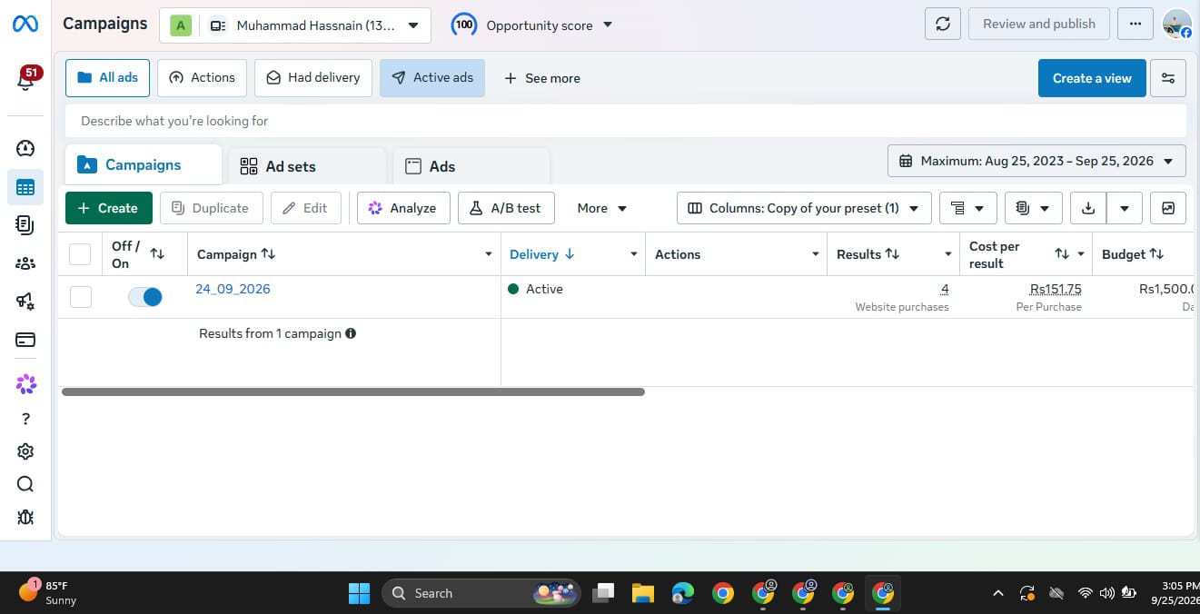Viewport: 1200px width, 614px height.
Task: Open the purple Advantage+ flower icon in sidebar
Action: (25, 384)
